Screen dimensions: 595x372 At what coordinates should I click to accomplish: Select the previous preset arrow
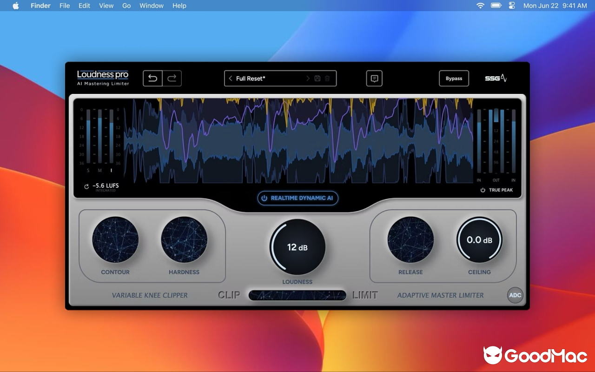coord(231,79)
